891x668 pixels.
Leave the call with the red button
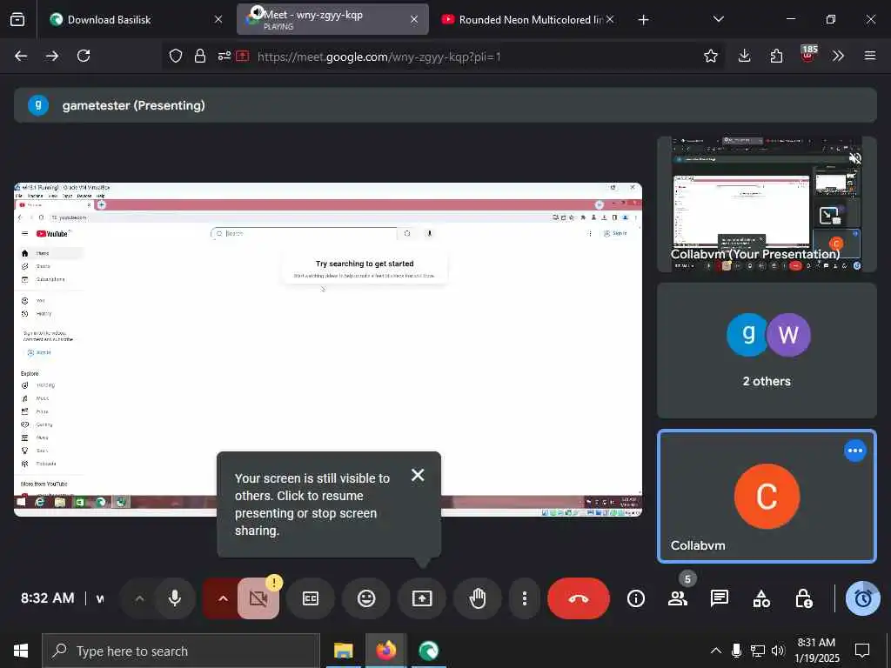(579, 598)
